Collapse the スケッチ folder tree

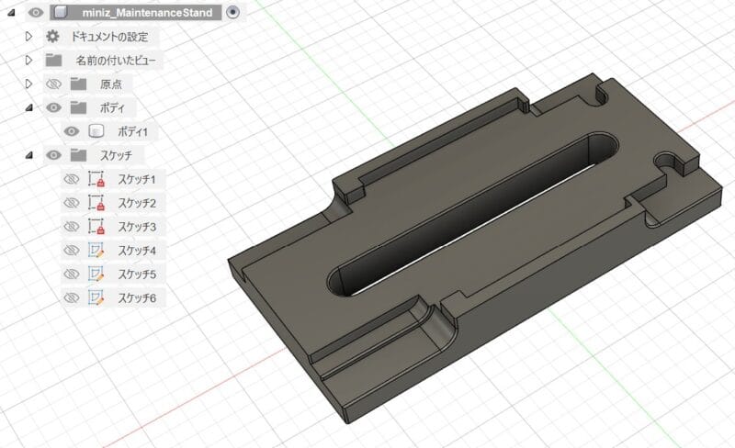click(x=28, y=155)
